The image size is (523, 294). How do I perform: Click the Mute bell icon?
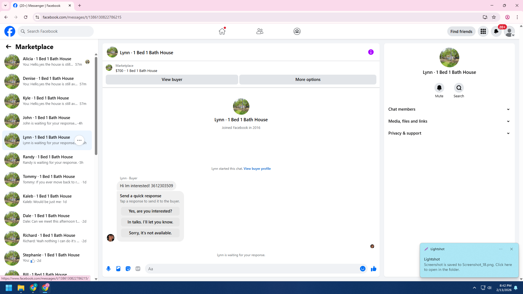tap(439, 88)
